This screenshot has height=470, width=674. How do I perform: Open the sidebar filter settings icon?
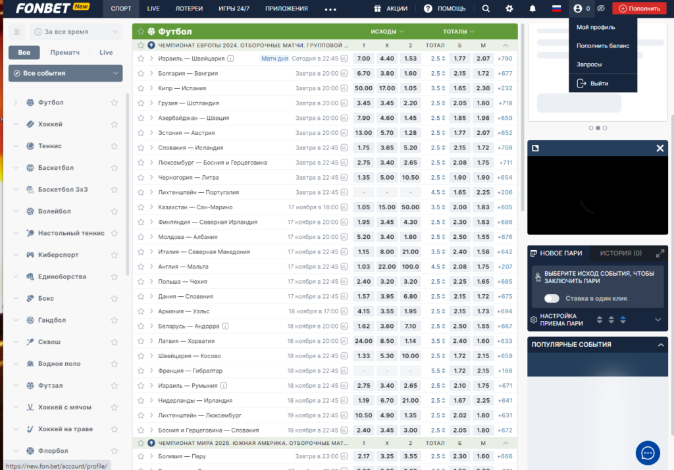click(x=17, y=32)
